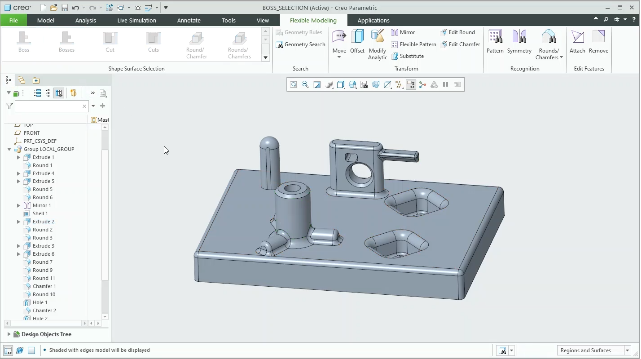The image size is (641, 359).
Task: Open the Modify Analytic tool
Action: pos(377,44)
